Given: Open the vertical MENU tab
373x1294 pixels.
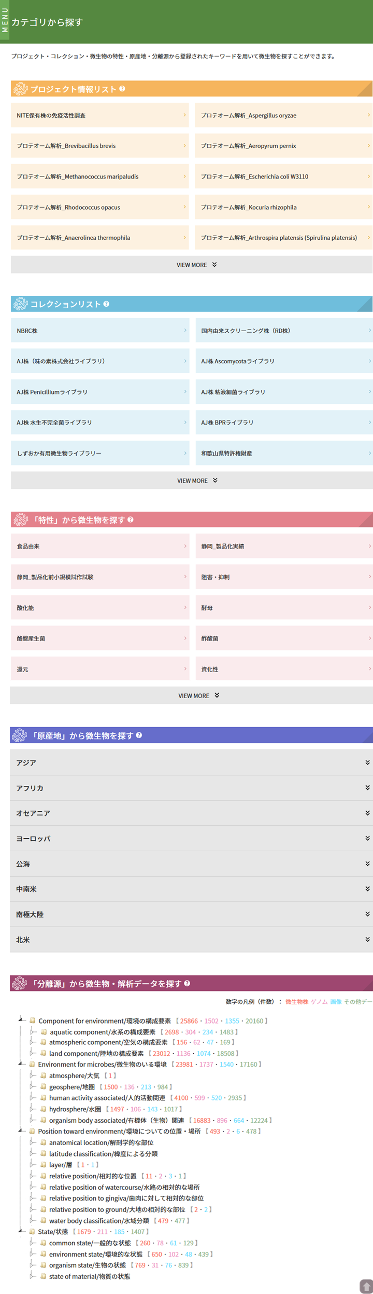Looking at the screenshot, I should coord(5,21).
